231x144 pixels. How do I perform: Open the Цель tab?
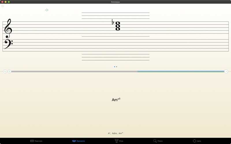(197, 141)
